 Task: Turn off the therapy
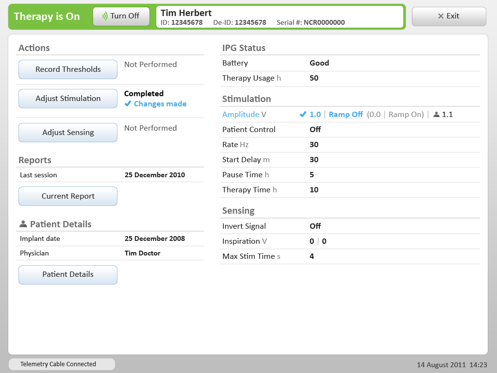tap(121, 16)
